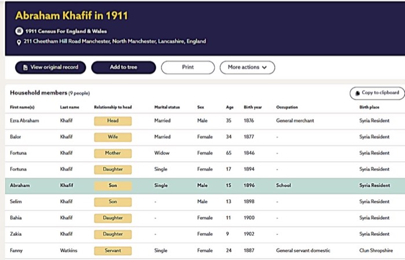
Task: Expand the More actions chevron
Action: click(264, 68)
